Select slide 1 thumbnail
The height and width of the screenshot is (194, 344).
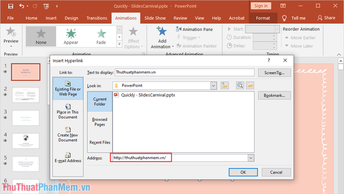tap(26, 72)
